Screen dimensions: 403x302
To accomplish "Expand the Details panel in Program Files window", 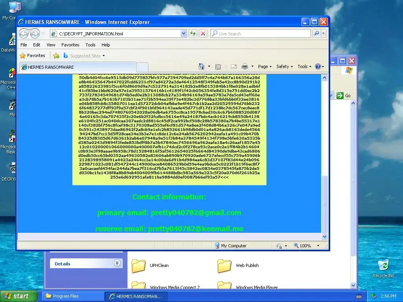I will [117, 263].
